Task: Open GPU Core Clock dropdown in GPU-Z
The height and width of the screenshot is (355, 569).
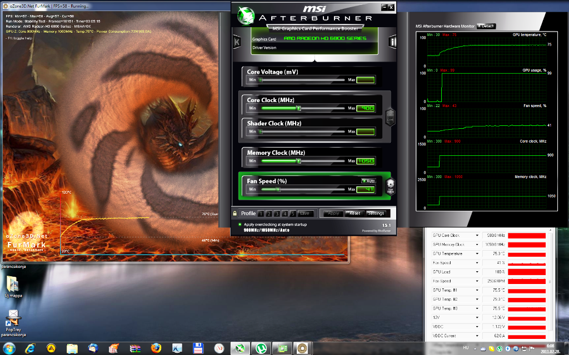Action: click(x=477, y=235)
